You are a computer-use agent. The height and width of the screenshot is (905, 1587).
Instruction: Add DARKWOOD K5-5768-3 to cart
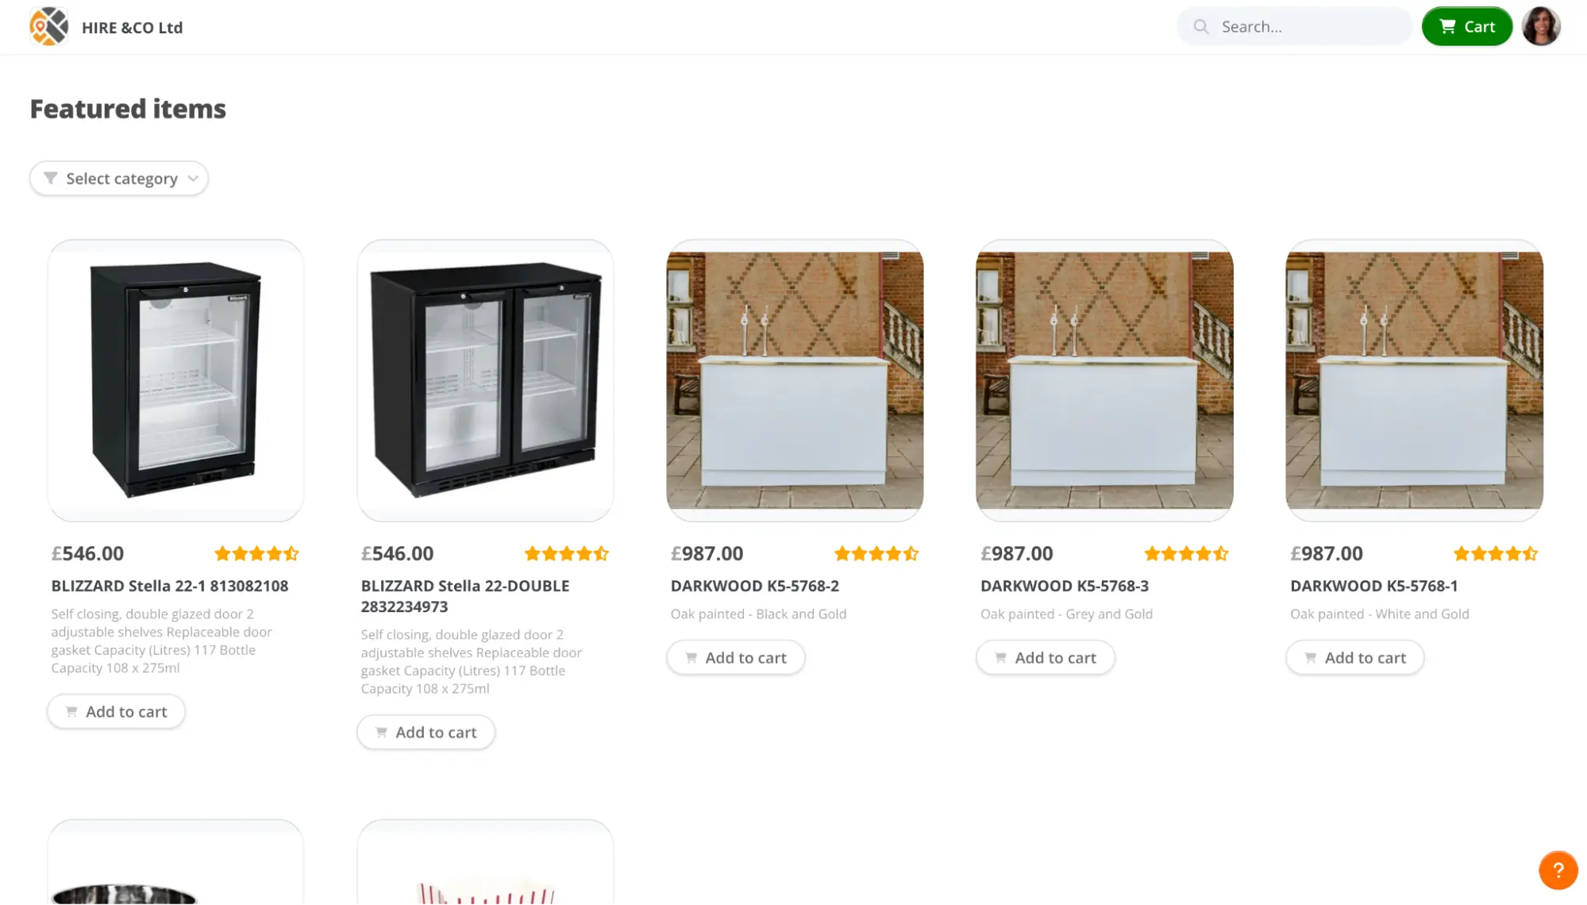1045,657
